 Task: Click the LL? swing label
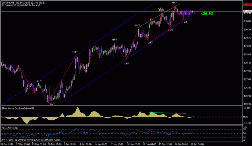[x=52, y=104]
